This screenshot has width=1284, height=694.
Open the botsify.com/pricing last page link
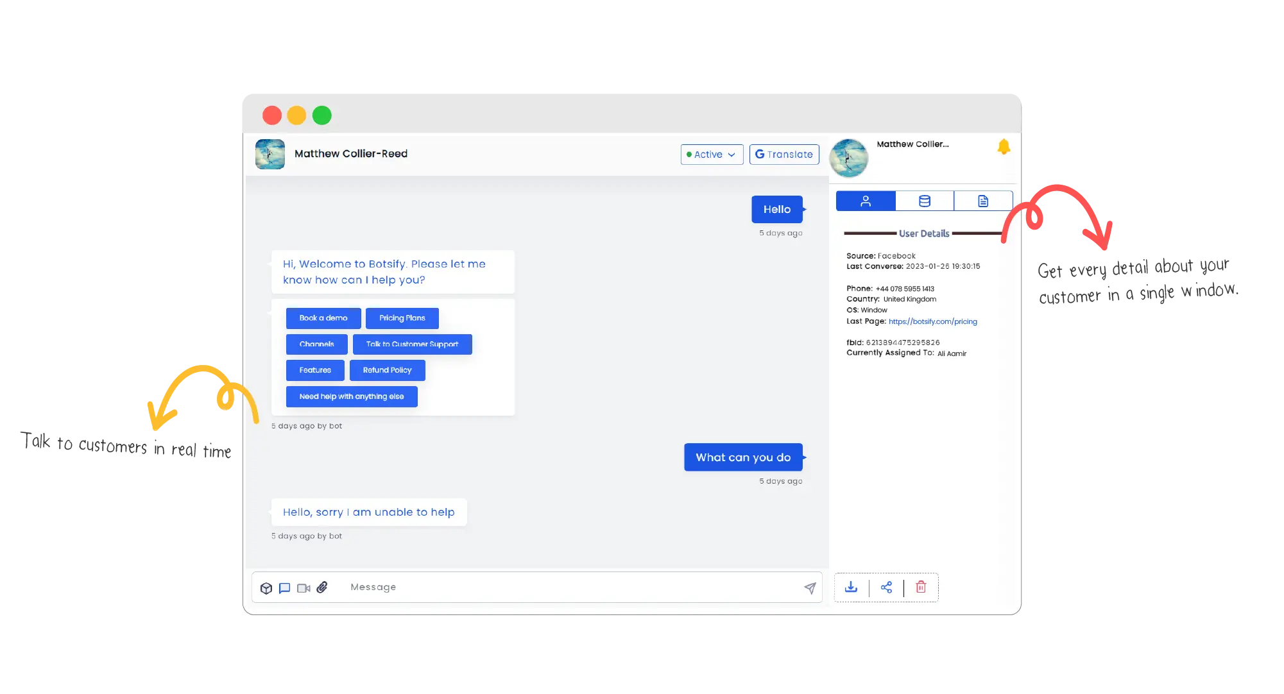click(932, 321)
